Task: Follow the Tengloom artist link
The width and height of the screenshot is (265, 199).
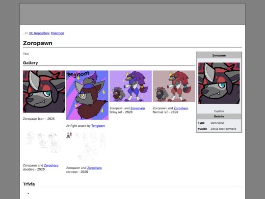Action: 98,126
